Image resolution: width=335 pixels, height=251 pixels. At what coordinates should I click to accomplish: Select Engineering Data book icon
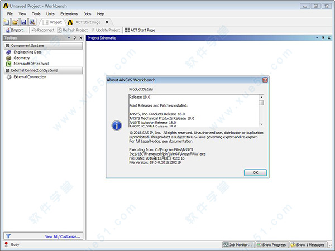[x=8, y=52]
